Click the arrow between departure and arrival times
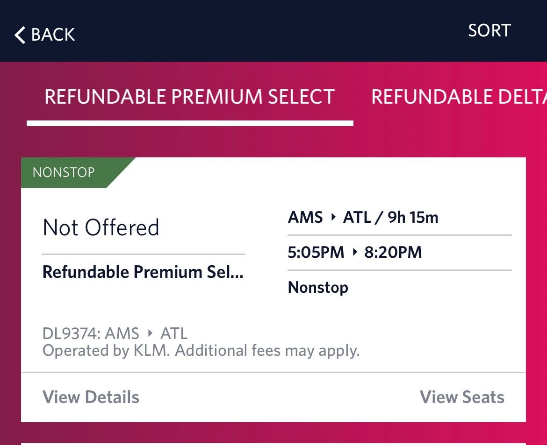Image resolution: width=547 pixels, height=445 pixels. (354, 253)
